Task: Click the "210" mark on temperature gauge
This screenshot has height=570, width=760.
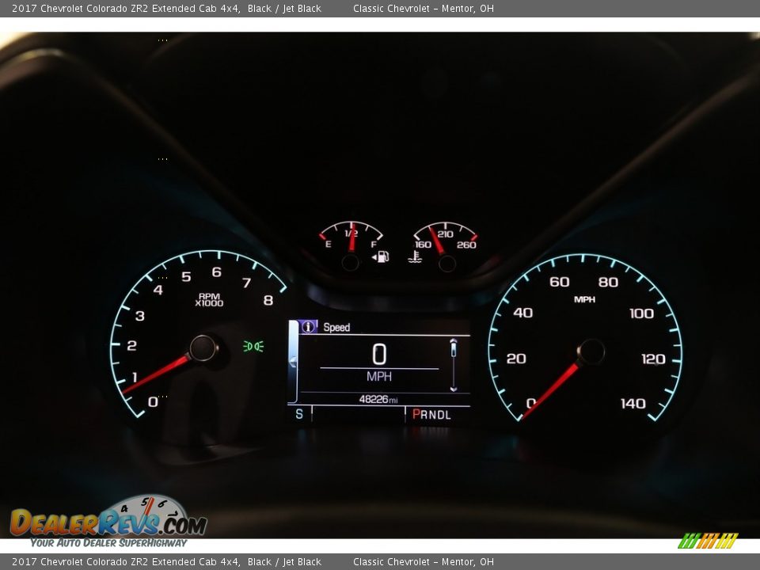Action: 446,234
